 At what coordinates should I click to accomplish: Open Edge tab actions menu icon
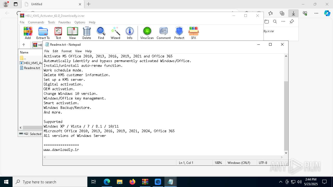[x=16, y=4]
